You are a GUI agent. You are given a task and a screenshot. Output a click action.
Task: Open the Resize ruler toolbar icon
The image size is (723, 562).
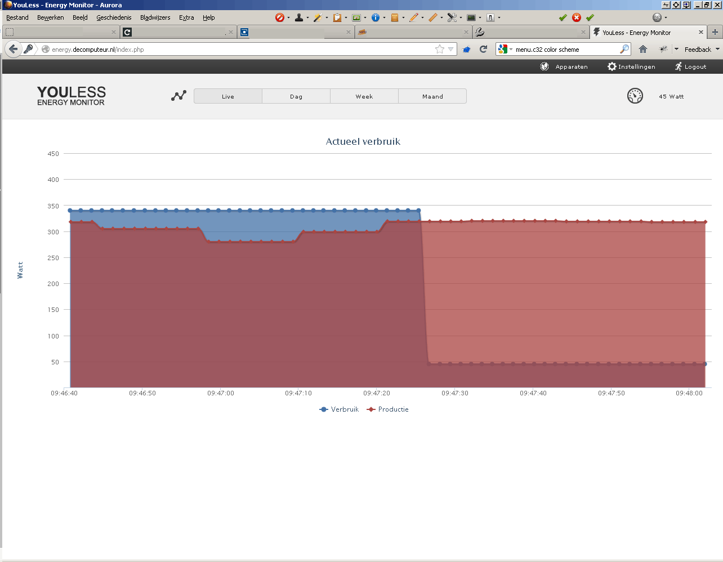click(x=433, y=17)
